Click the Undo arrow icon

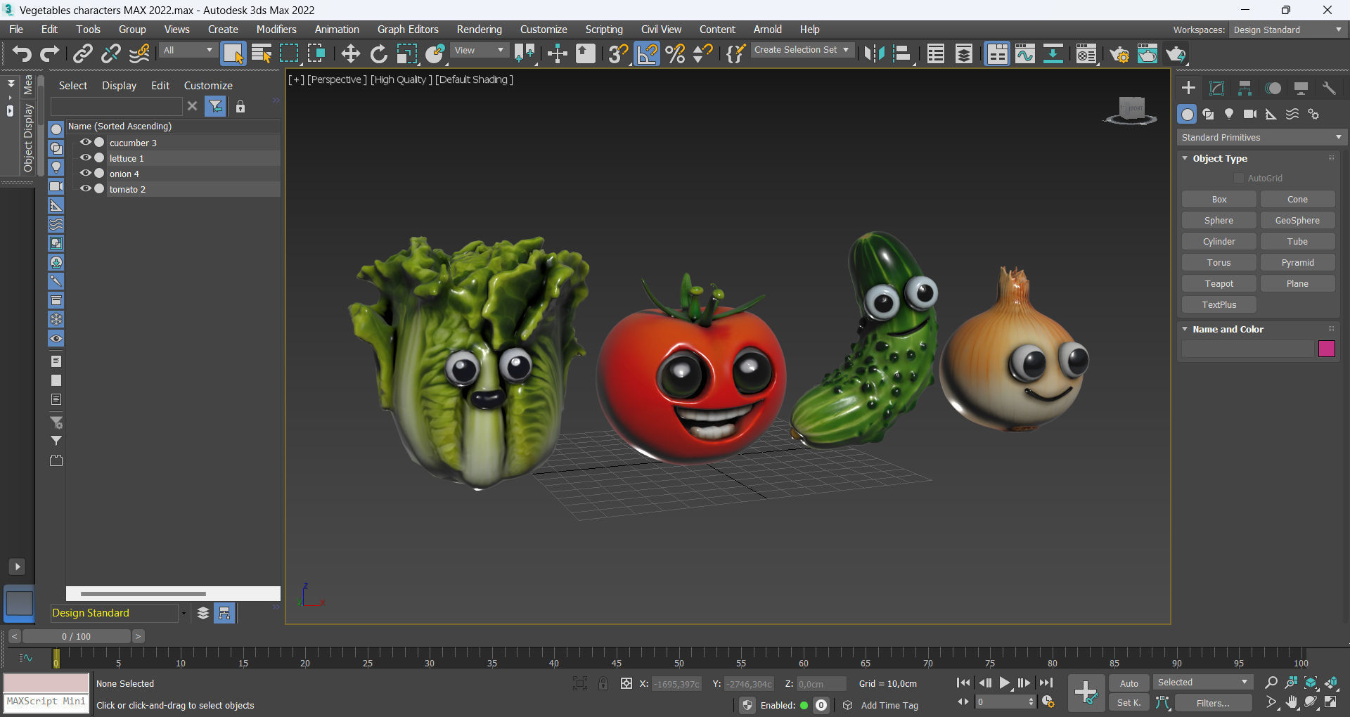pyautogui.click(x=22, y=53)
